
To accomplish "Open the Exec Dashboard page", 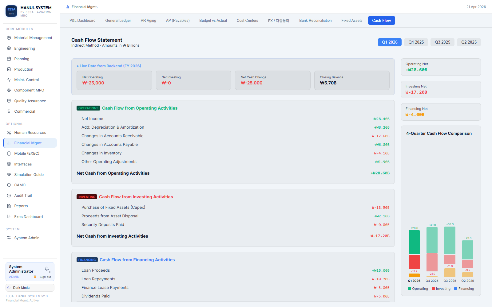I will [28, 217].
